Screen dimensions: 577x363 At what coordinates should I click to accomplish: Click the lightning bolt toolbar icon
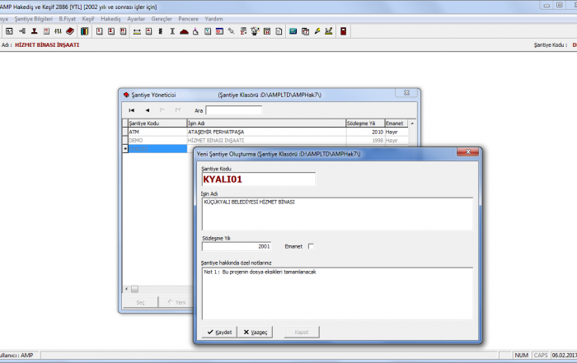(x=317, y=31)
